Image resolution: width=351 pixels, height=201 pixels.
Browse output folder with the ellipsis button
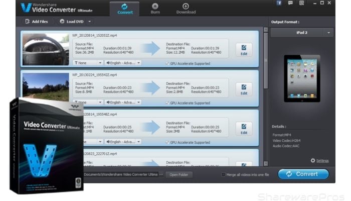point(161,174)
